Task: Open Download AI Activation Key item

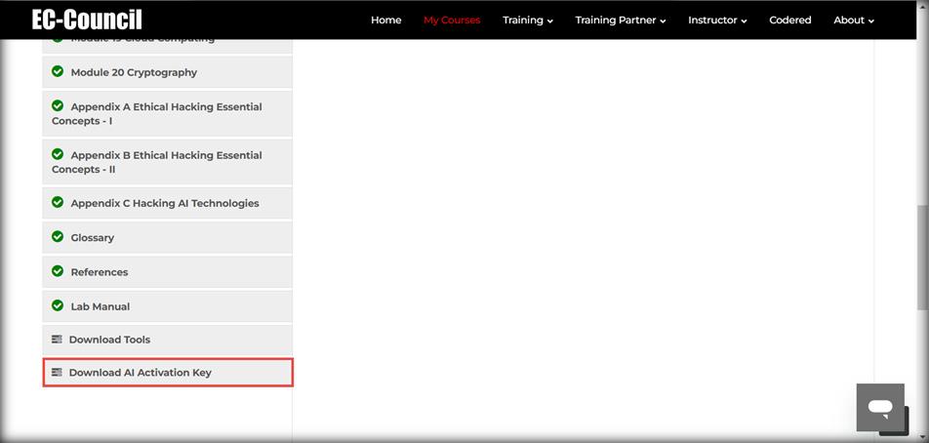Action: (x=168, y=373)
